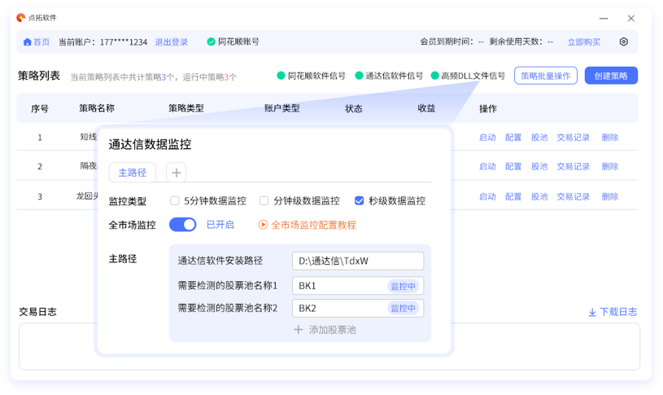Screen dimensions: 663x395
Task: Click the play icon for 全市场监控配置教程
Action: tap(263, 225)
